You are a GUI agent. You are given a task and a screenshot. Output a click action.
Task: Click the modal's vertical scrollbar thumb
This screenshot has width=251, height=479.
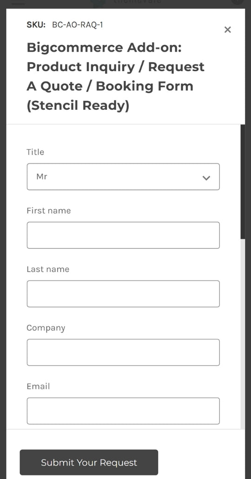(243, 182)
